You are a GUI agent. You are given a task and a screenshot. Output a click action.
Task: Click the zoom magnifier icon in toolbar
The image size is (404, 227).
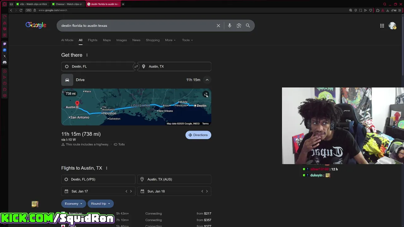350,10
